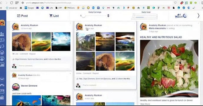Click the thumbs-up icon beside Olga Dinmore likes
This screenshot has height=106, width=203.
(x=14, y=59)
